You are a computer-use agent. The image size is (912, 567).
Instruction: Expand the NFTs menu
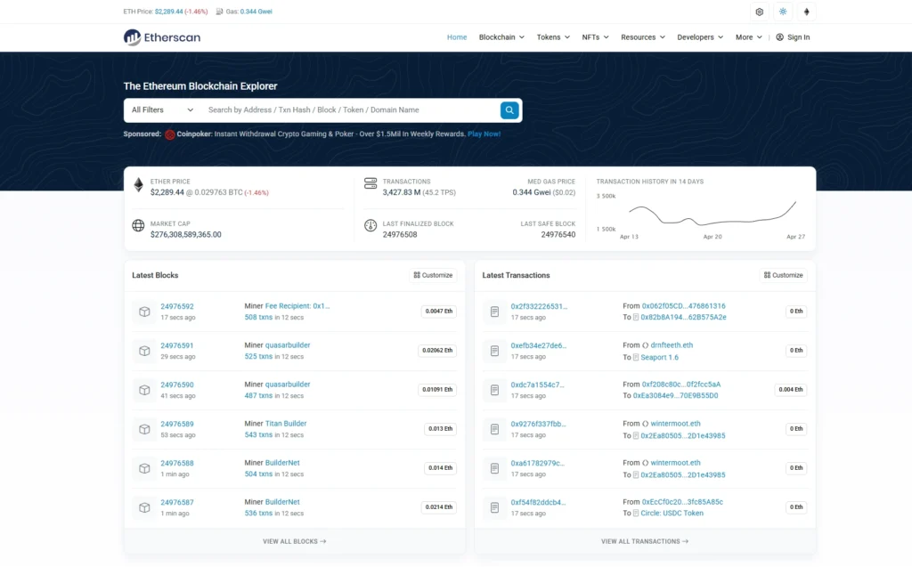(x=595, y=37)
